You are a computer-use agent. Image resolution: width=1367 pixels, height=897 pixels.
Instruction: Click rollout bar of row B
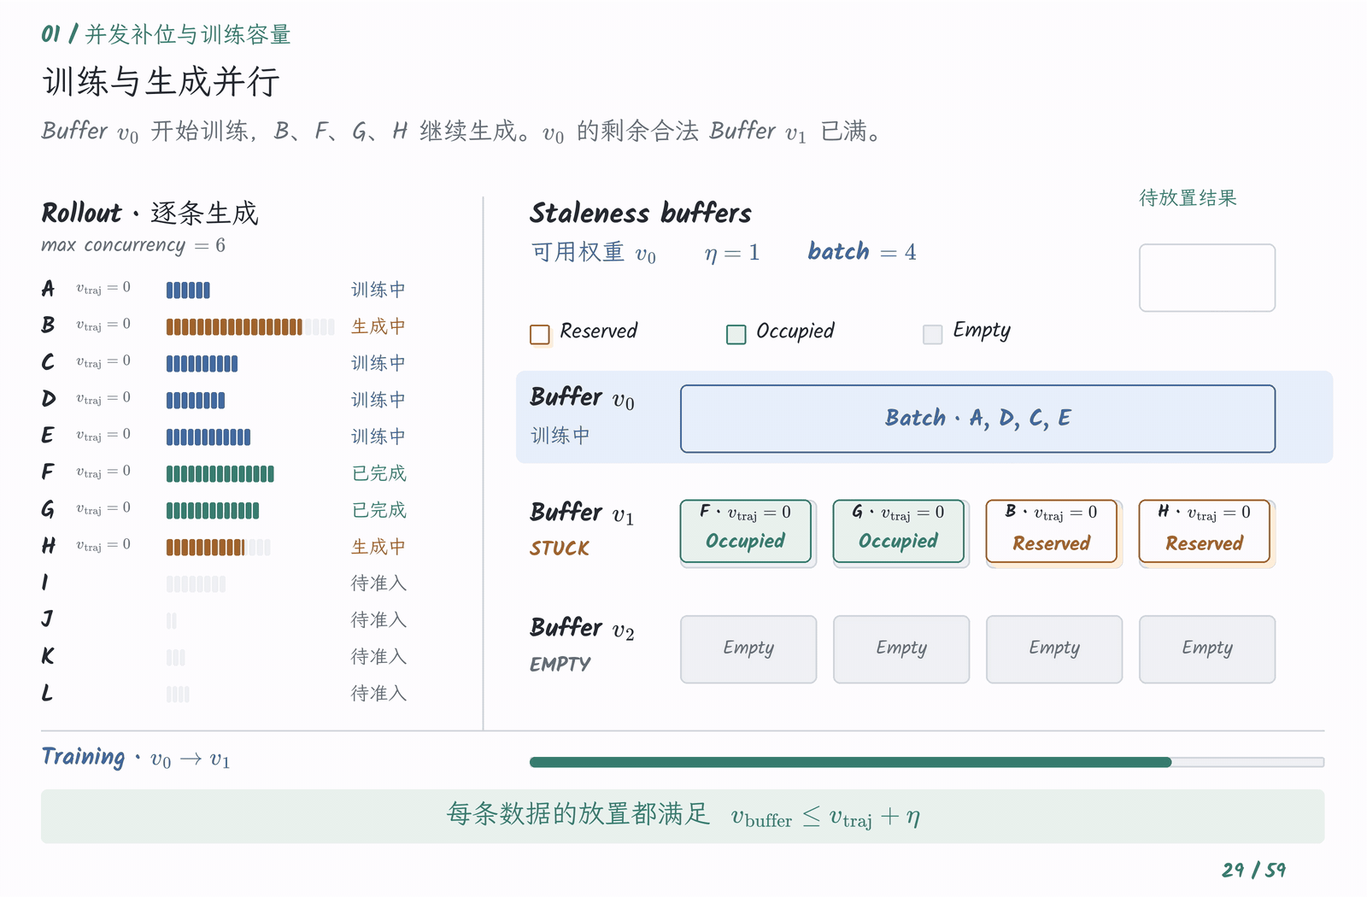pos(250,327)
